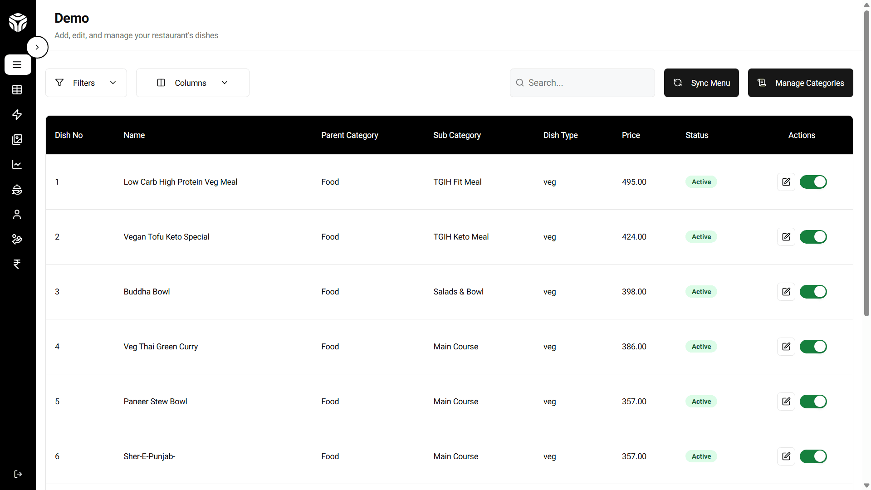871x490 pixels.
Task: Click the table grid sidebar icon
Action: [x=17, y=90]
